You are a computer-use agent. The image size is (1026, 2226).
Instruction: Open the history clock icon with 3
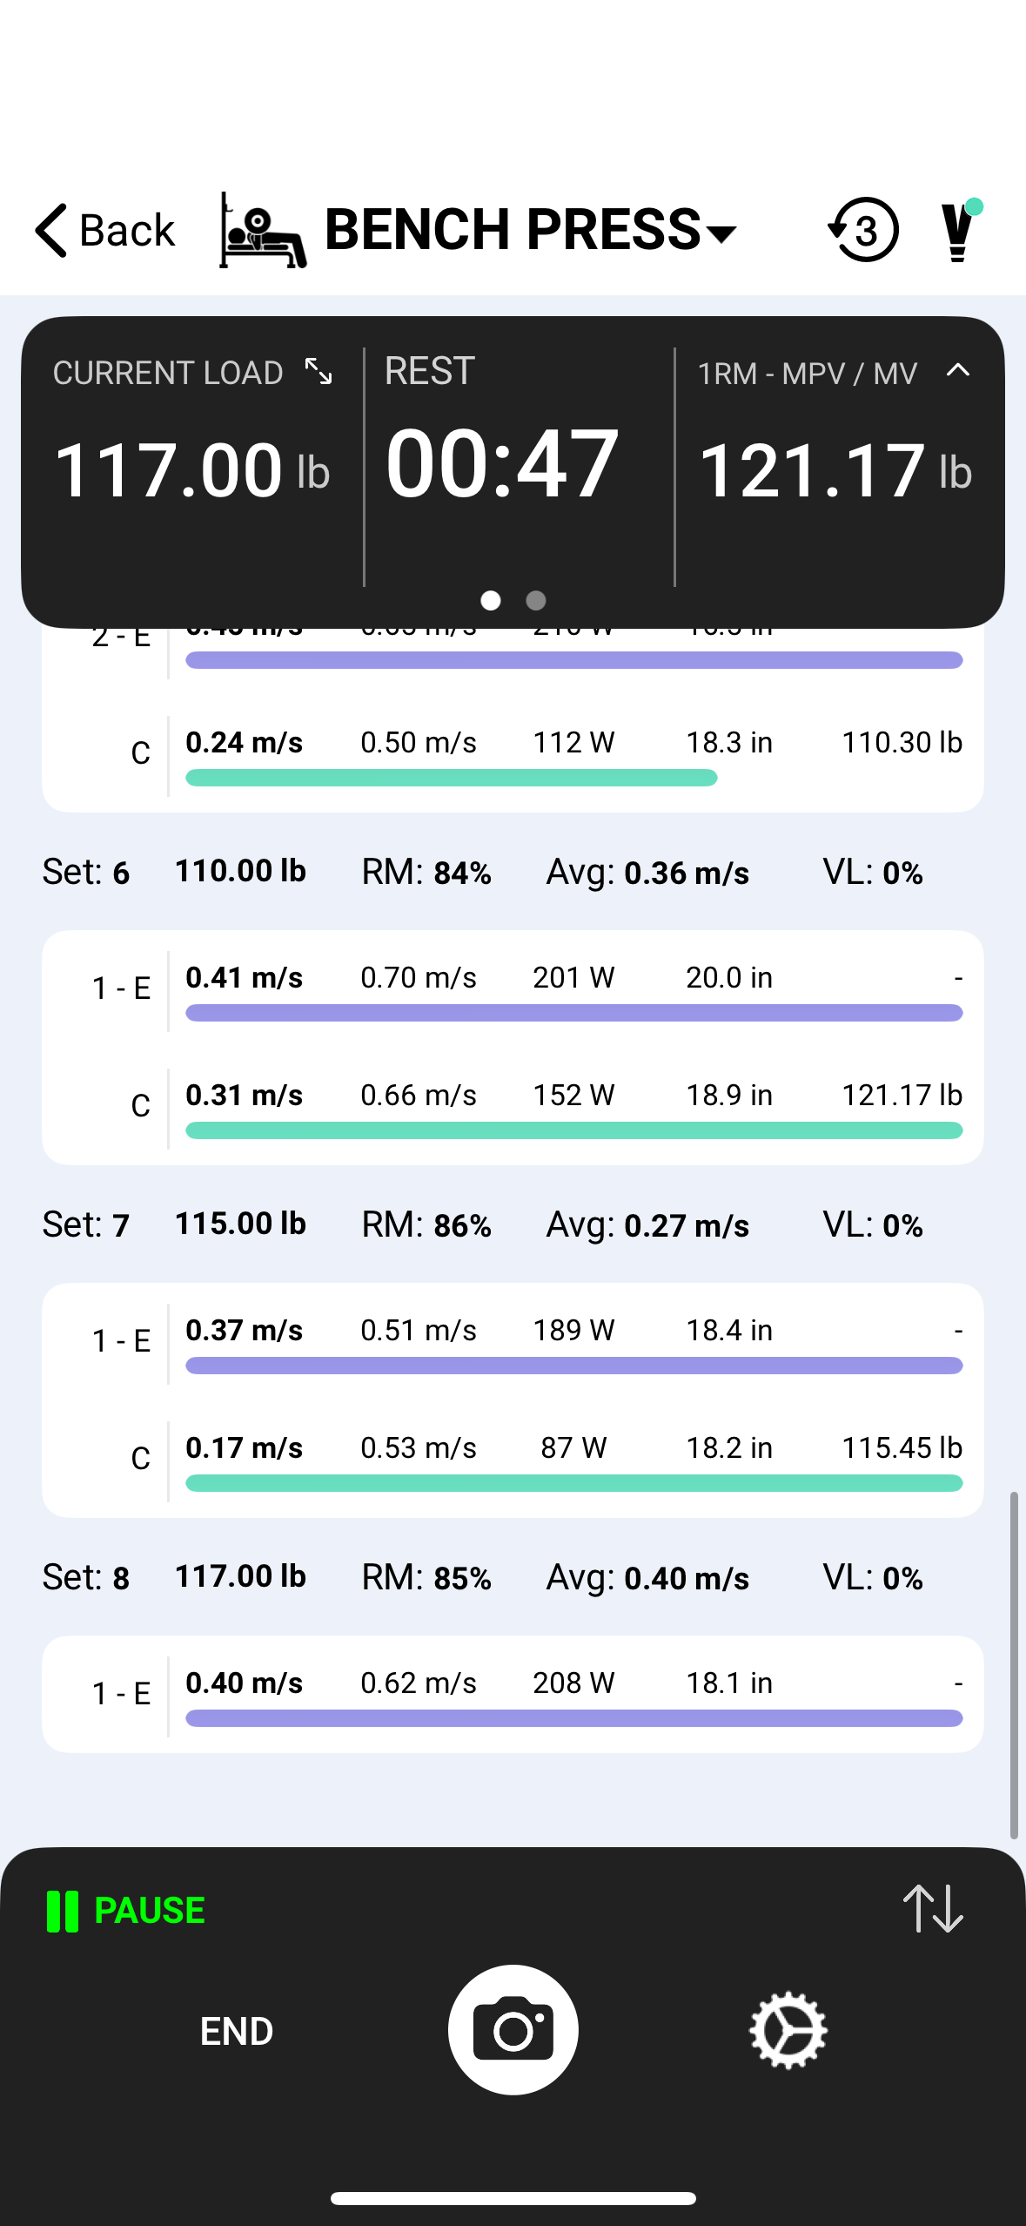click(x=862, y=230)
